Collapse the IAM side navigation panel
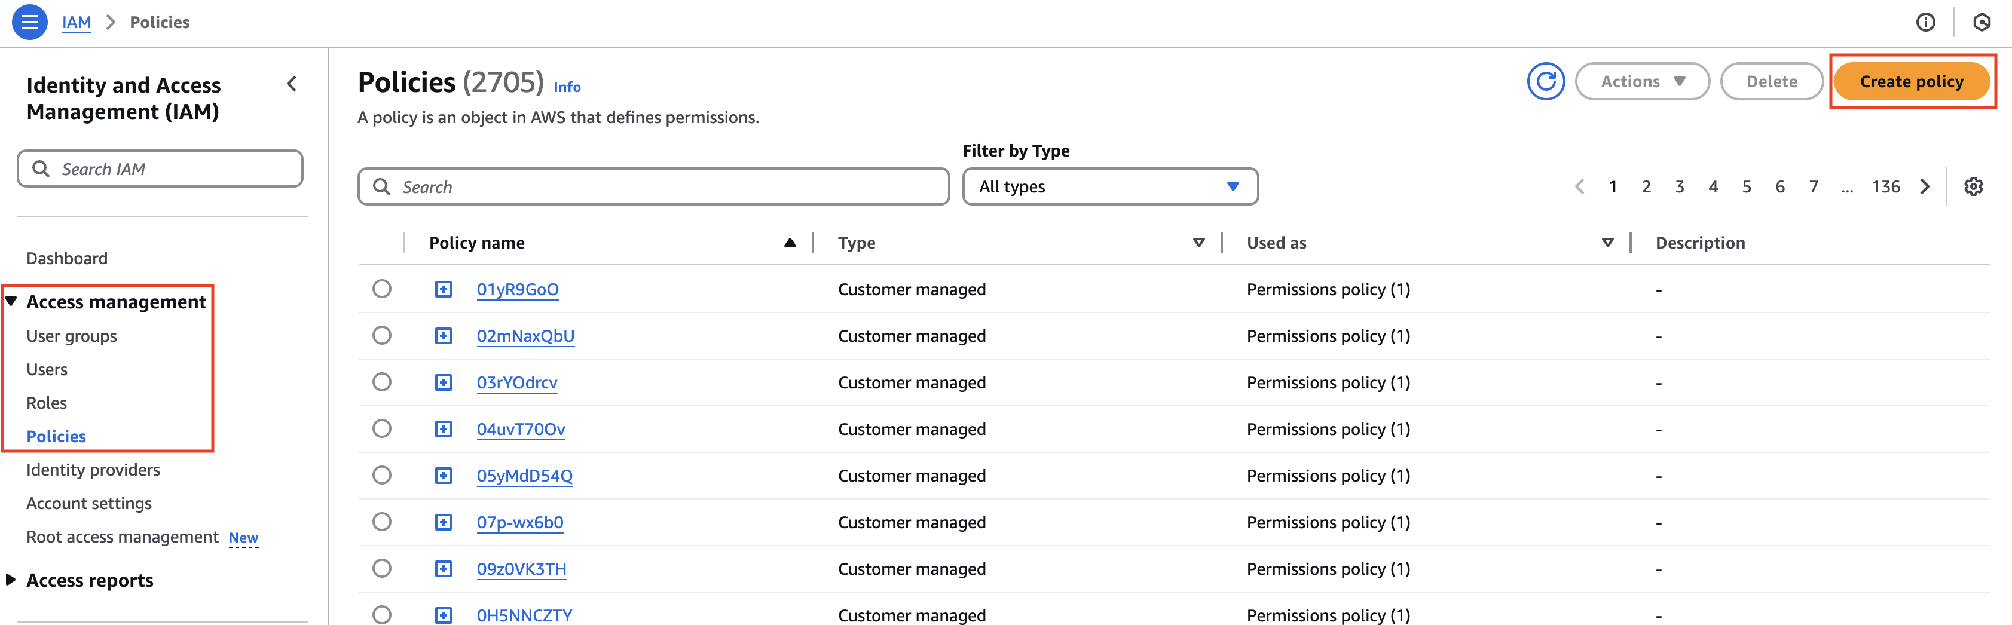 pos(291,84)
